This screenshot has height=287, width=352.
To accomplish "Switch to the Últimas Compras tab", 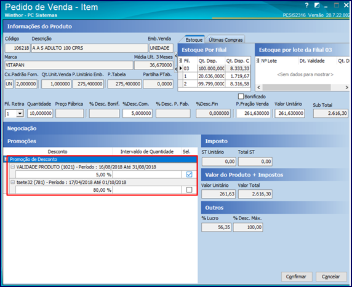I will tap(226, 40).
